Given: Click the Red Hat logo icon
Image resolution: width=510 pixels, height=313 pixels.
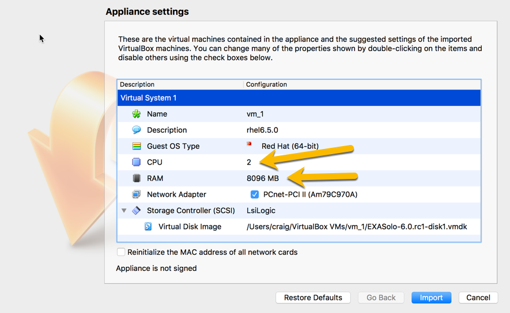Looking at the screenshot, I should (x=249, y=144).
